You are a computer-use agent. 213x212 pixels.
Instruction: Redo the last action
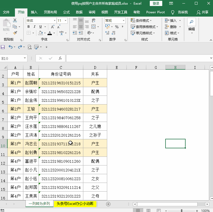20,47
